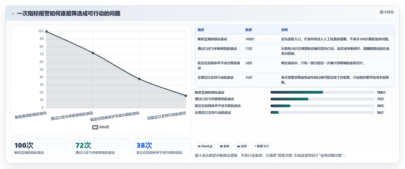Click the 16次 value in the table
This screenshot has height=169, width=405.
(x=249, y=78)
